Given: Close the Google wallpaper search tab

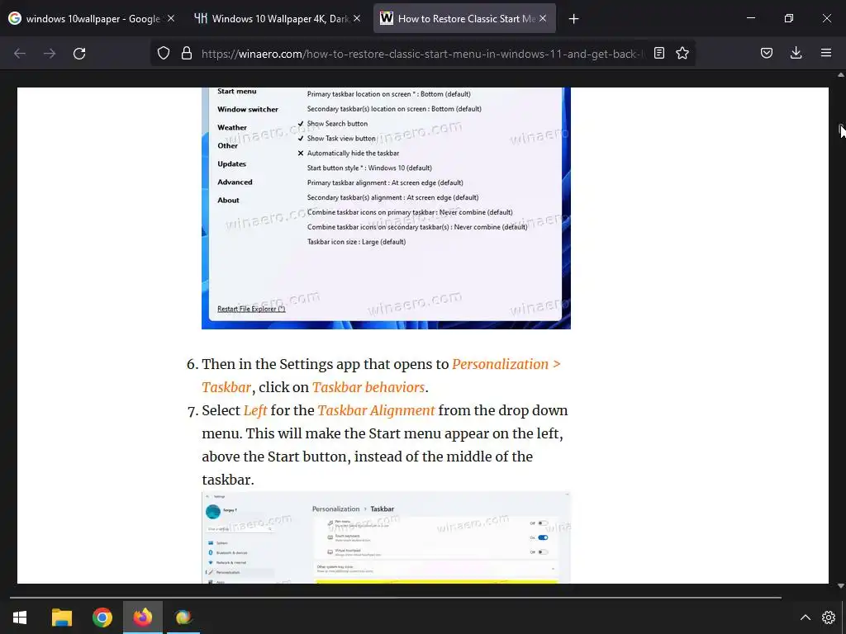Looking at the screenshot, I should tap(170, 18).
